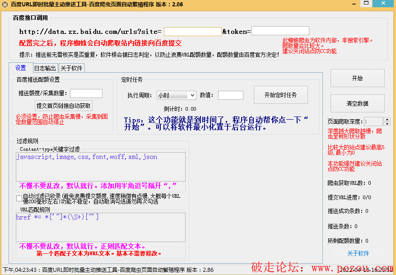Viewport: 396px width, 275px height.
Task: Maximize the window
Action: 366,3
